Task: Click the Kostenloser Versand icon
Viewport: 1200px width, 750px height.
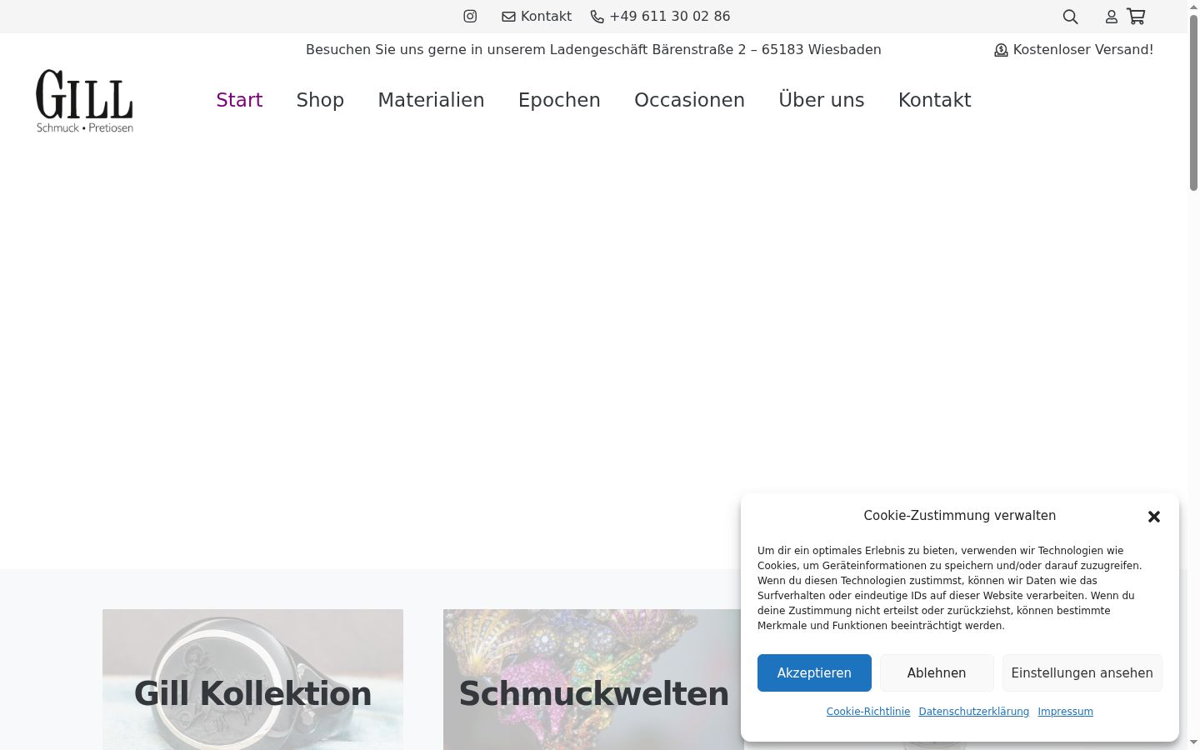Action: coord(1001,50)
